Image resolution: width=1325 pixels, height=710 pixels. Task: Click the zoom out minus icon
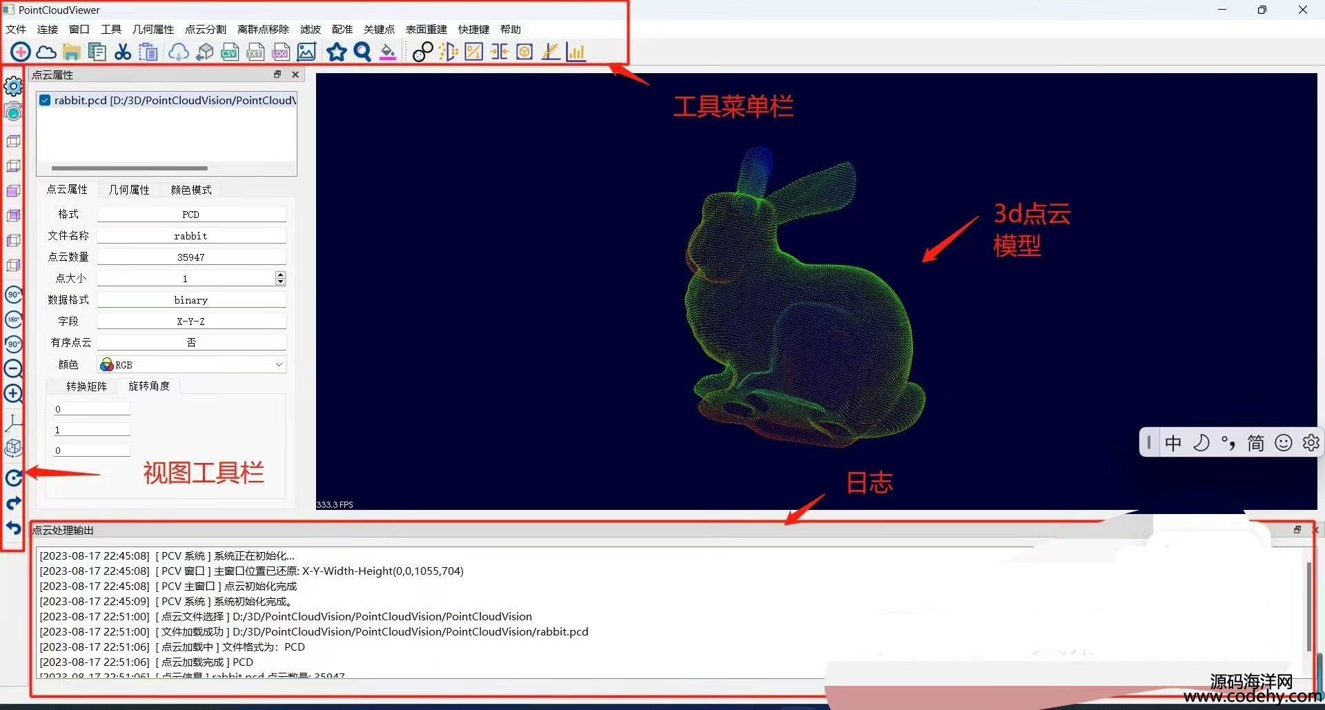(13, 368)
